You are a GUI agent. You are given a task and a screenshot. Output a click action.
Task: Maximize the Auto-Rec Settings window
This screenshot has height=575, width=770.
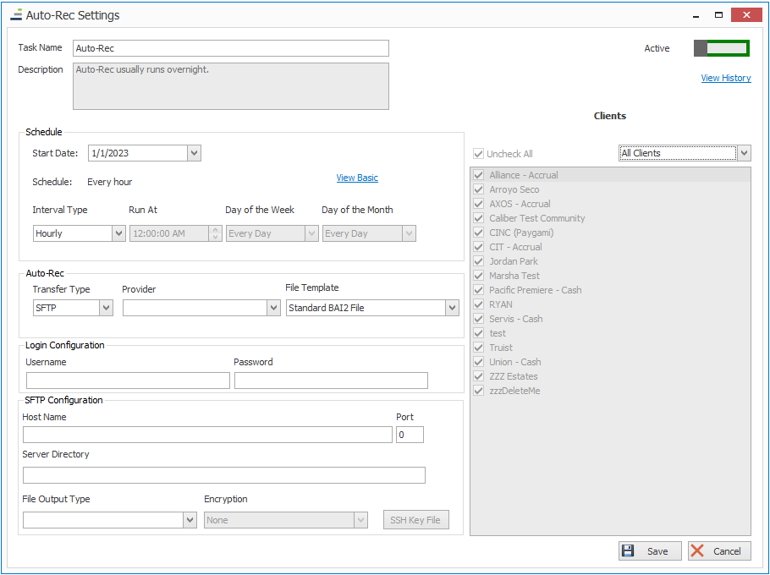coord(718,14)
